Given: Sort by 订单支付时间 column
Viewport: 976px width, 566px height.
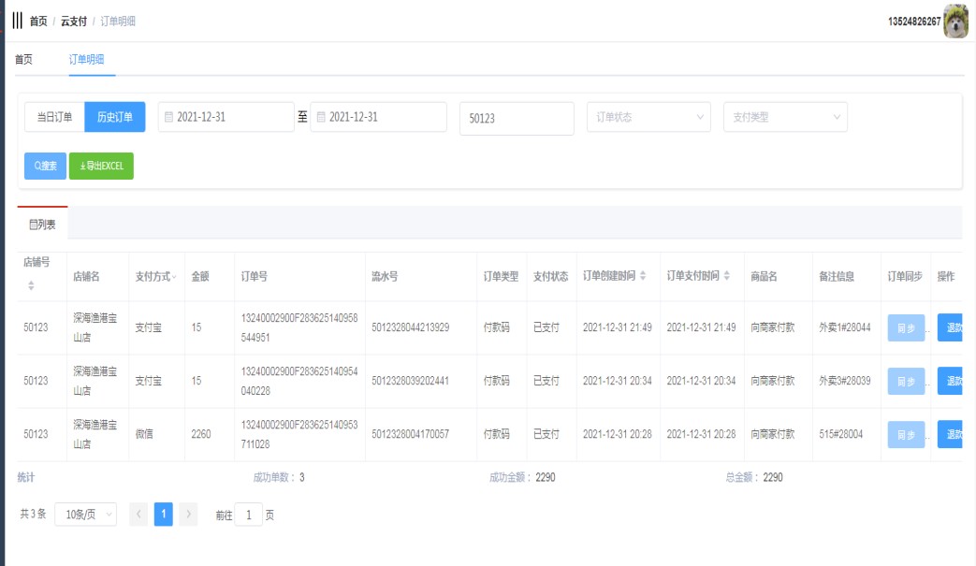Looking at the screenshot, I should (x=727, y=276).
